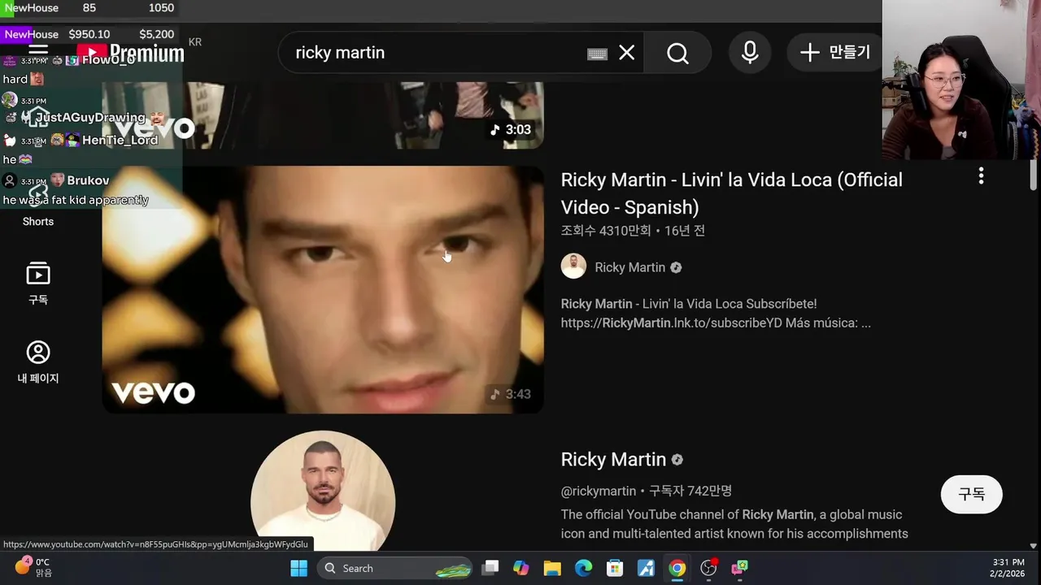This screenshot has height=585, width=1041.
Task: Click the YouTube Premium logo
Action: point(130,54)
